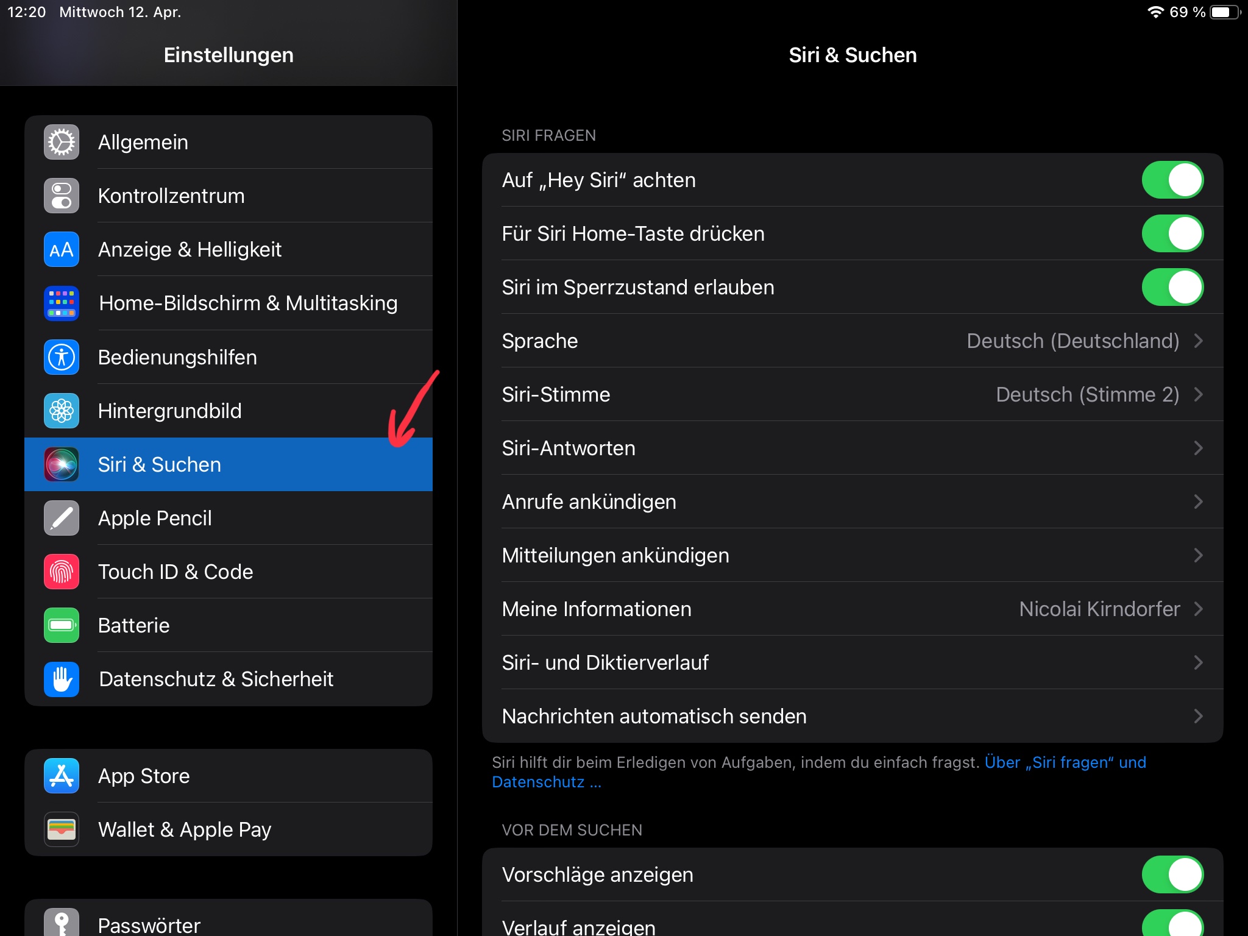
Task: Open Über „Siri fragen“ und Datenschutz link
Action: [1064, 762]
